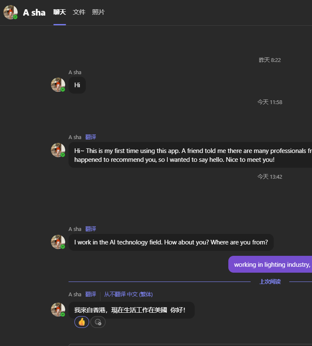Image resolution: width=312 pixels, height=346 pixels.
Task: Open A sha's profile picture in header
Action: coord(10,12)
